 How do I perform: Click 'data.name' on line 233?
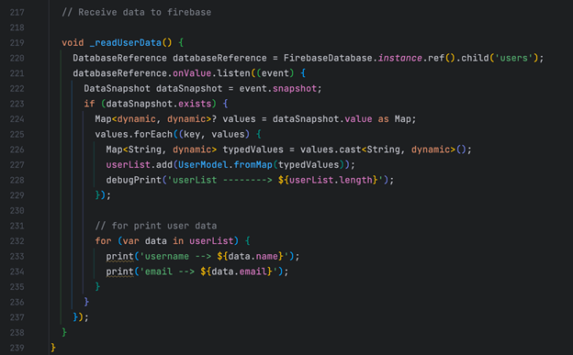[x=253, y=257]
